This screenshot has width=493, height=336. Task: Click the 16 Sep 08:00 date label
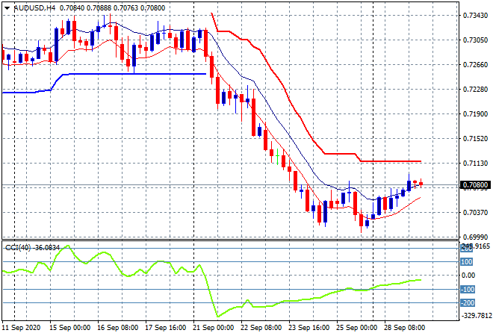[x=119, y=329]
